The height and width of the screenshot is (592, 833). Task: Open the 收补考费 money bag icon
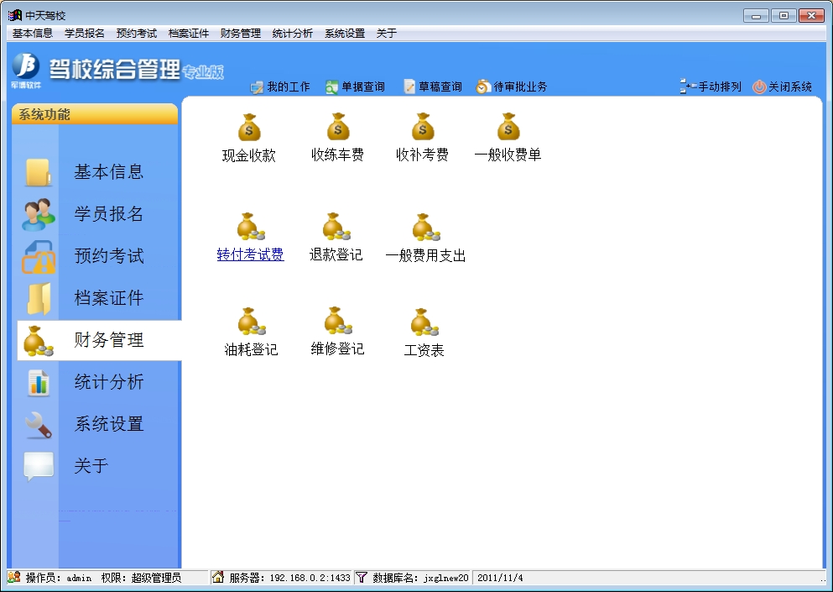423,127
